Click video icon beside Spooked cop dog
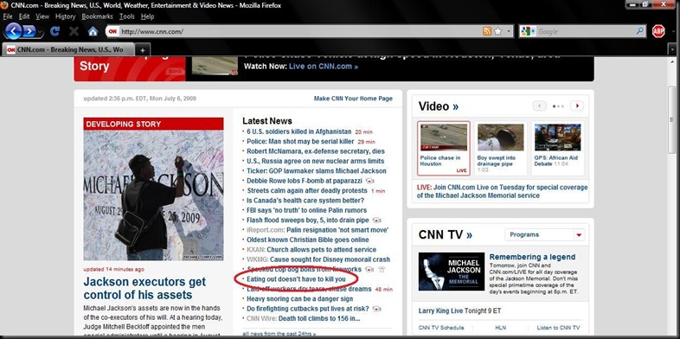The height and width of the screenshot is (339, 680). [369, 270]
